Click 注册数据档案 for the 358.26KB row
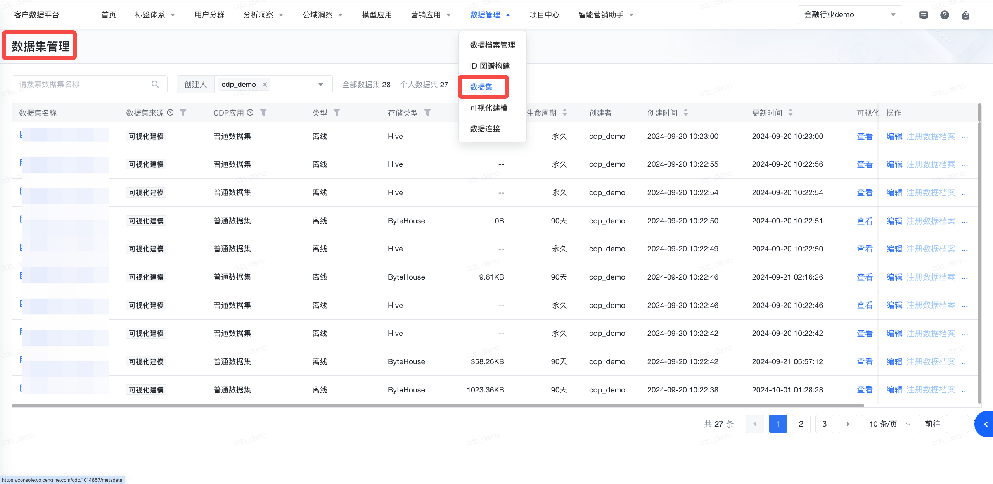The image size is (993, 484). (931, 362)
